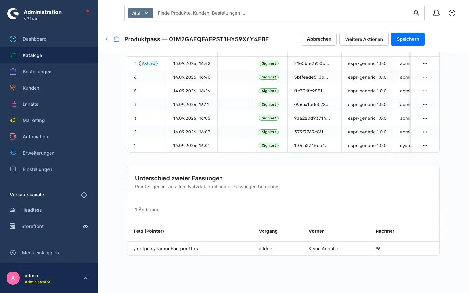Select hash cell 21e5bfe2950b...
The height and width of the screenshot is (293, 469).
click(x=311, y=63)
